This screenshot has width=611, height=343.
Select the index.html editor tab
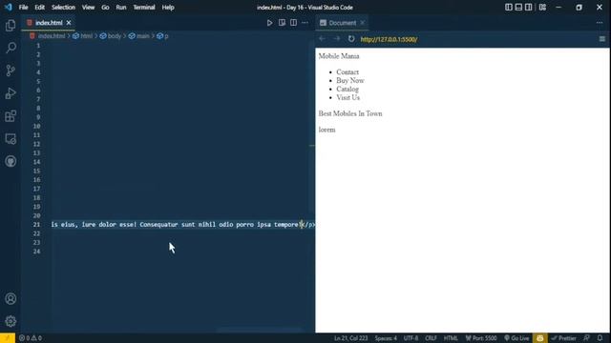coord(49,23)
